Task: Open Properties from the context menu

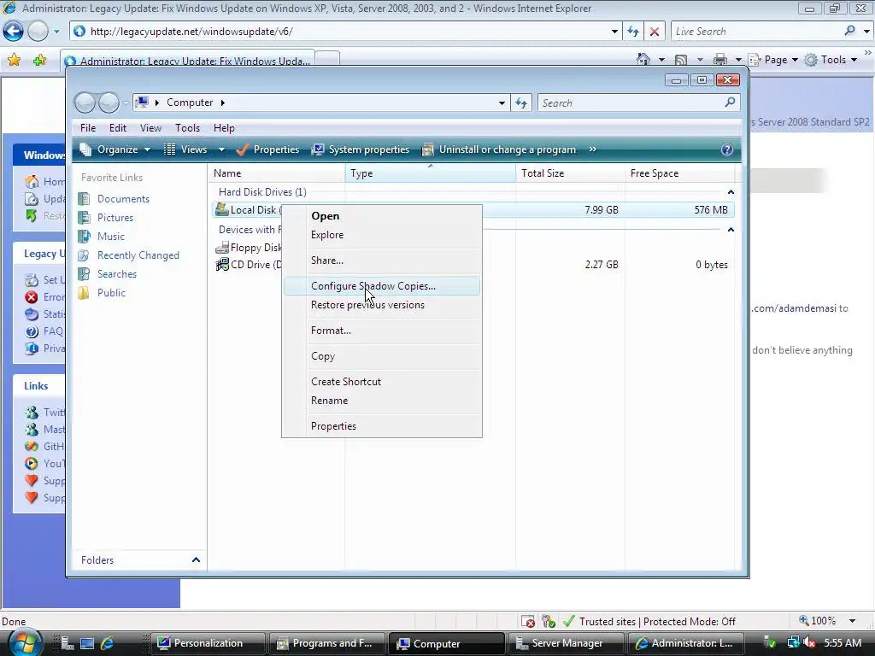Action: point(334,426)
